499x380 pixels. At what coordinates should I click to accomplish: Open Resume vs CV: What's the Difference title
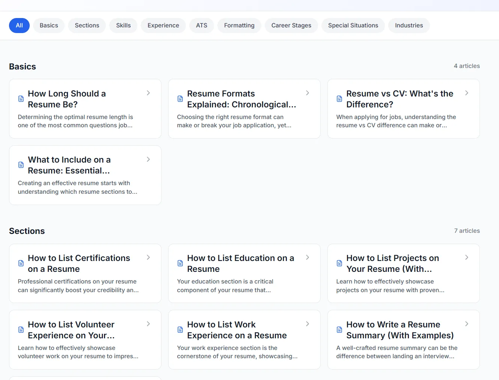(x=400, y=99)
